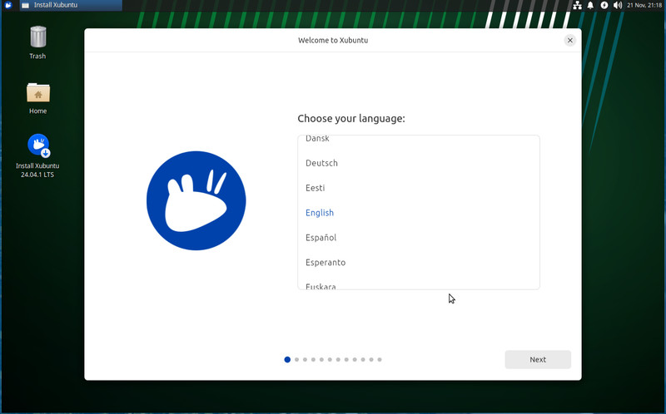Select Install Xubuntu taskbar window button
666x414 pixels.
(x=71, y=5)
